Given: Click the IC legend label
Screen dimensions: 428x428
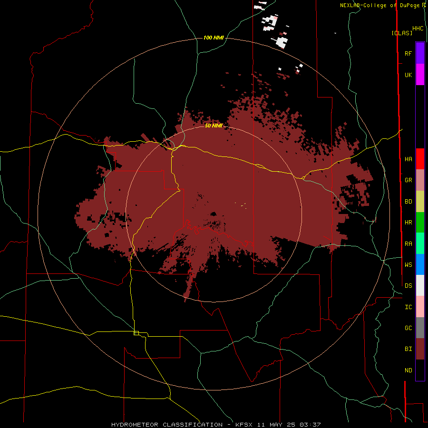Looking at the screenshot, I should tap(408, 307).
